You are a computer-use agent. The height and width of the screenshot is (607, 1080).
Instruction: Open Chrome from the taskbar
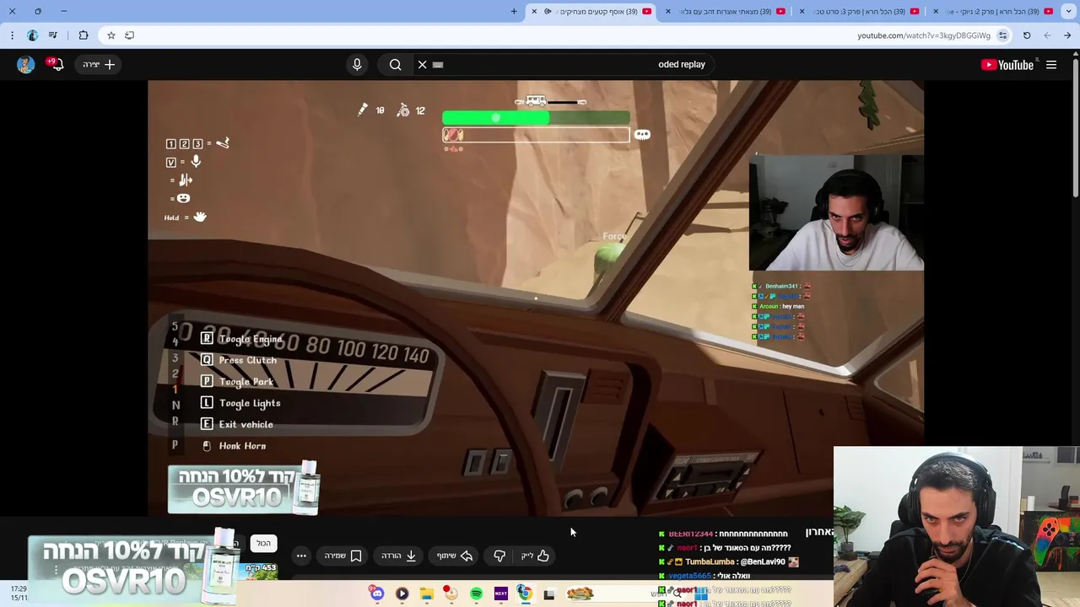click(525, 594)
